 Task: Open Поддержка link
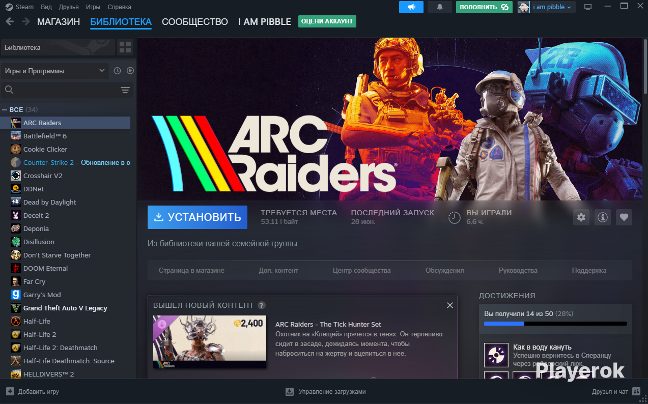589,270
